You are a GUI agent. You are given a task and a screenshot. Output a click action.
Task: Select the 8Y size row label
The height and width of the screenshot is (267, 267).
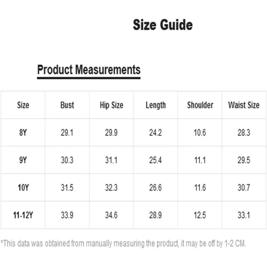click(23, 133)
